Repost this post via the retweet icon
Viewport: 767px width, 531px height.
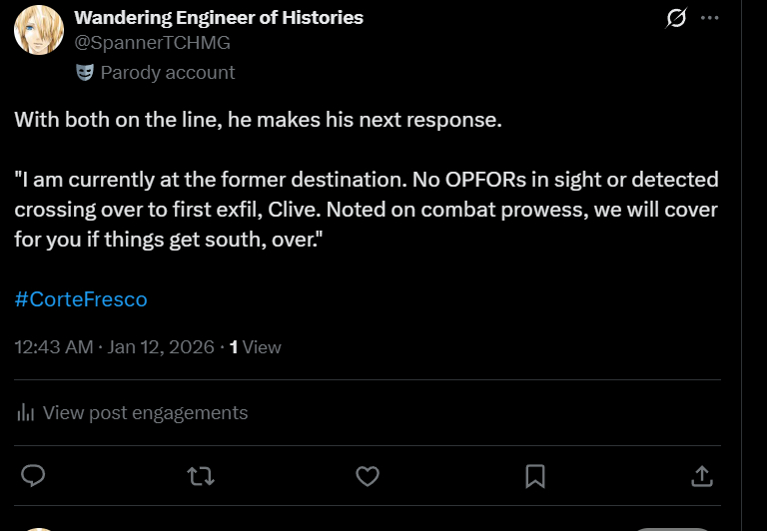pyautogui.click(x=201, y=476)
